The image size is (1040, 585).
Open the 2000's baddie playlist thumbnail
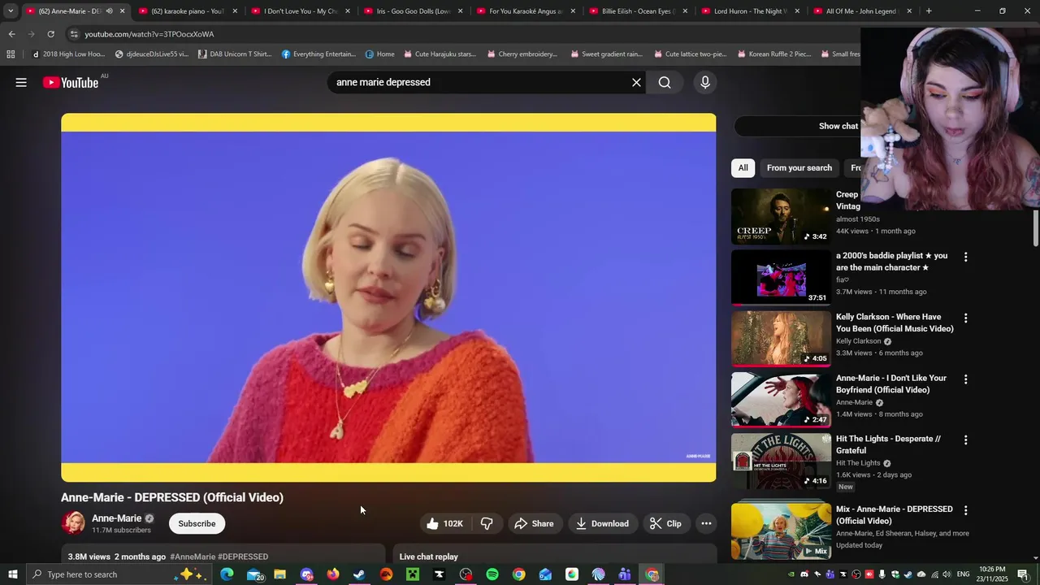point(781,277)
